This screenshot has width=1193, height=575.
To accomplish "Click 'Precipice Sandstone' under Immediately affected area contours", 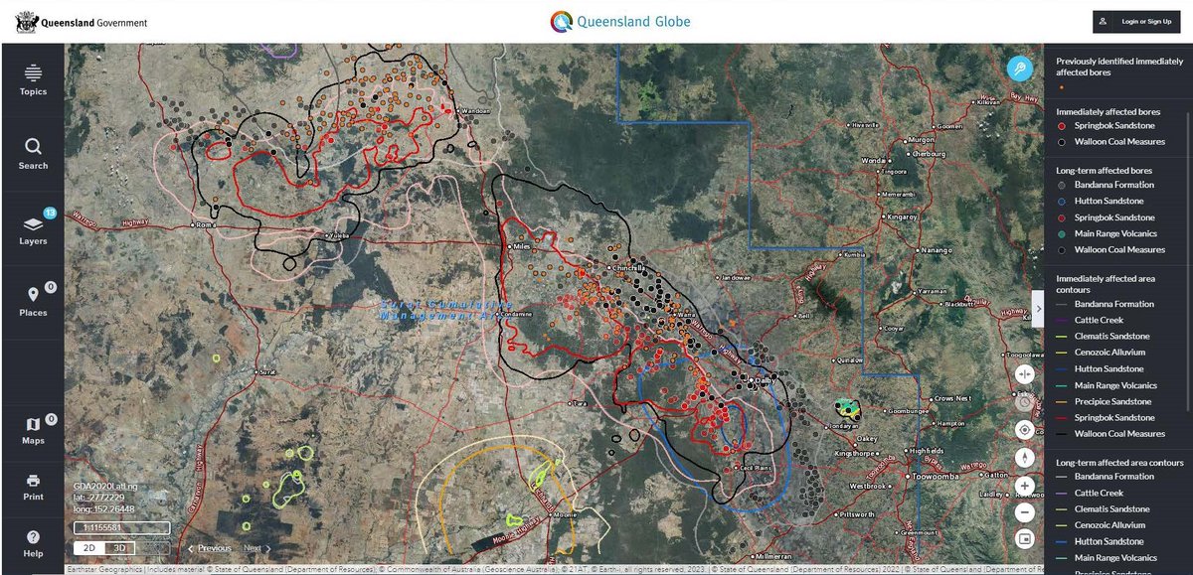I will [1114, 401].
